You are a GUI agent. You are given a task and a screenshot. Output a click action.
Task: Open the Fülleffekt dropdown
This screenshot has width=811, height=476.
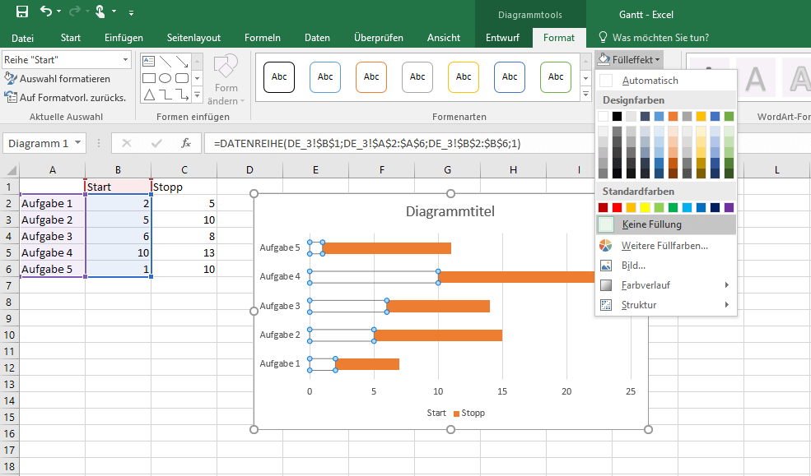tap(628, 60)
